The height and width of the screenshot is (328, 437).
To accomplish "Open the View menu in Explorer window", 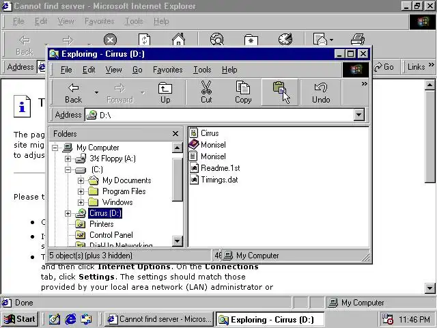I will [x=113, y=70].
